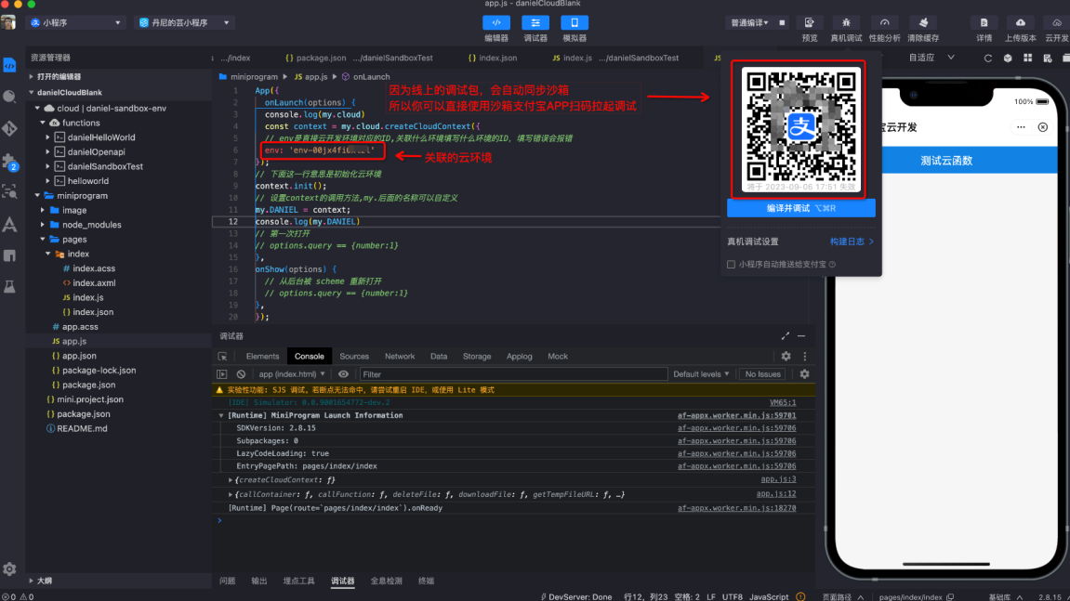Open the 丹尼的芸小程序 app dropdown
Image resolution: width=1070 pixels, height=601 pixels.
tap(184, 22)
